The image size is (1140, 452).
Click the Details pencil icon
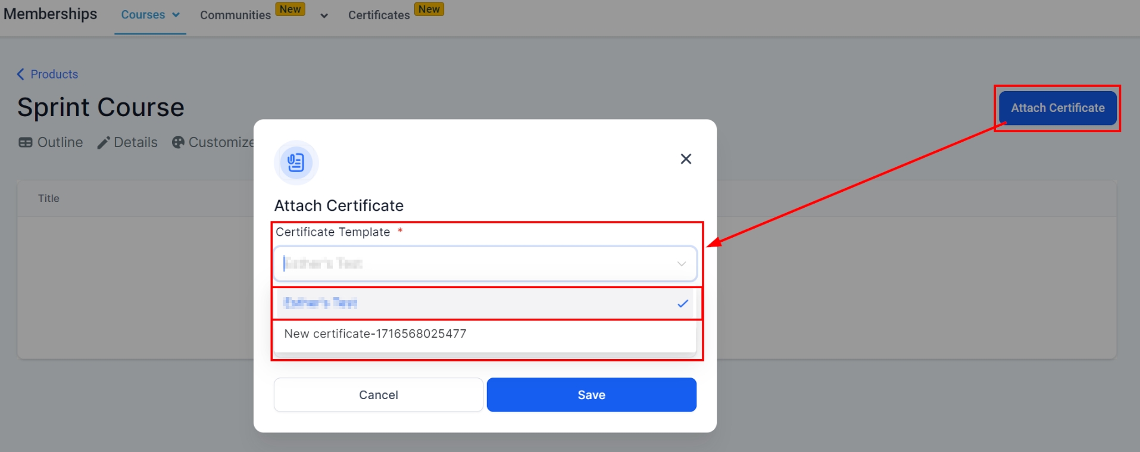[x=104, y=142]
